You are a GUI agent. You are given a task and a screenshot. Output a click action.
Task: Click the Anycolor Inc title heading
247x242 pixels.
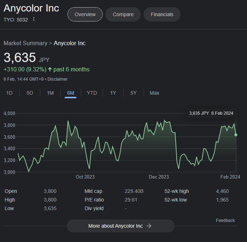(x=31, y=8)
